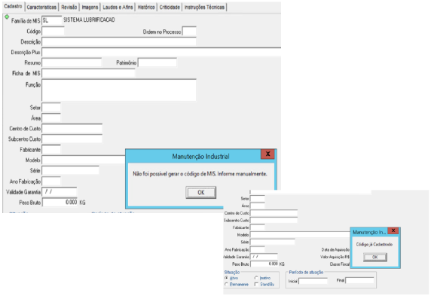Open the Cadastro tab
The height and width of the screenshot is (302, 431).
click(x=13, y=6)
